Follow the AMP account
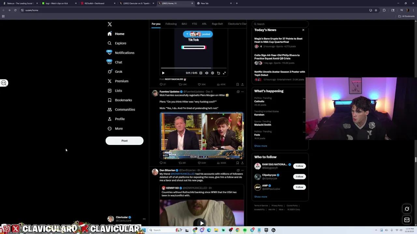Image resolution: width=417 pixels, height=234 pixels. point(299,187)
